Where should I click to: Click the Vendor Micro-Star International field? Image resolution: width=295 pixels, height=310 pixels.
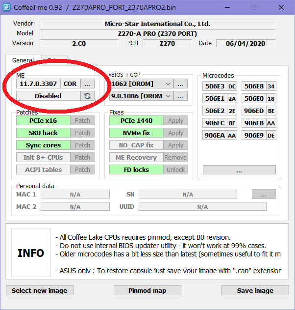click(157, 24)
